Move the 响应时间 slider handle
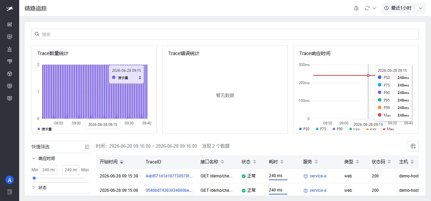This screenshot has width=431, height=201. click(34, 178)
